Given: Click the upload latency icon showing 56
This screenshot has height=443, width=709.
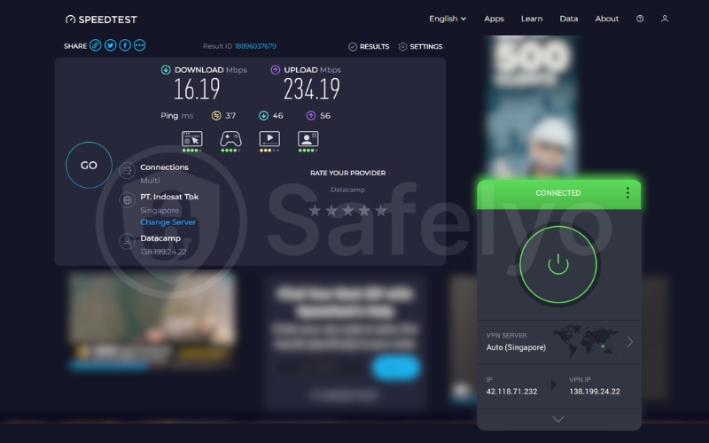Looking at the screenshot, I should coord(311,116).
